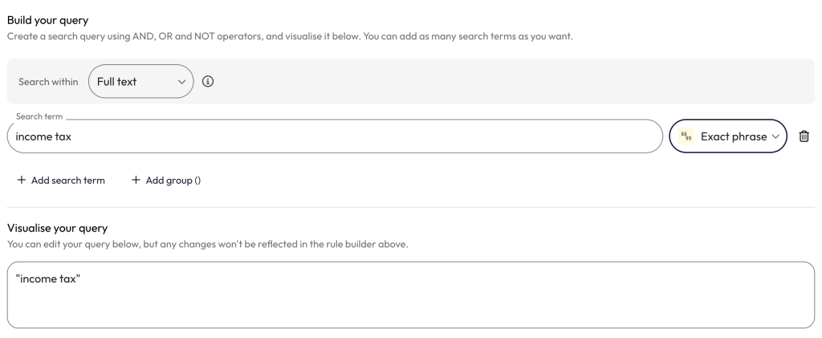Screen dimensions: 822x338
Task: Click the chevron arrow in Full text selector
Action: (181, 81)
